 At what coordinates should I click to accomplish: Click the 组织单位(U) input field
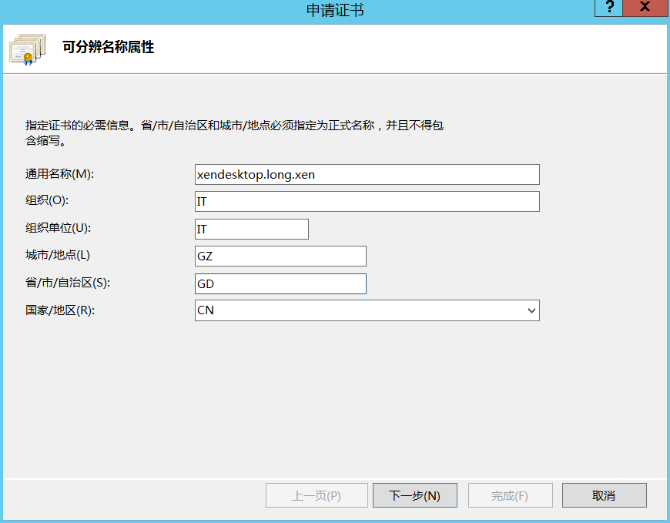(252, 229)
